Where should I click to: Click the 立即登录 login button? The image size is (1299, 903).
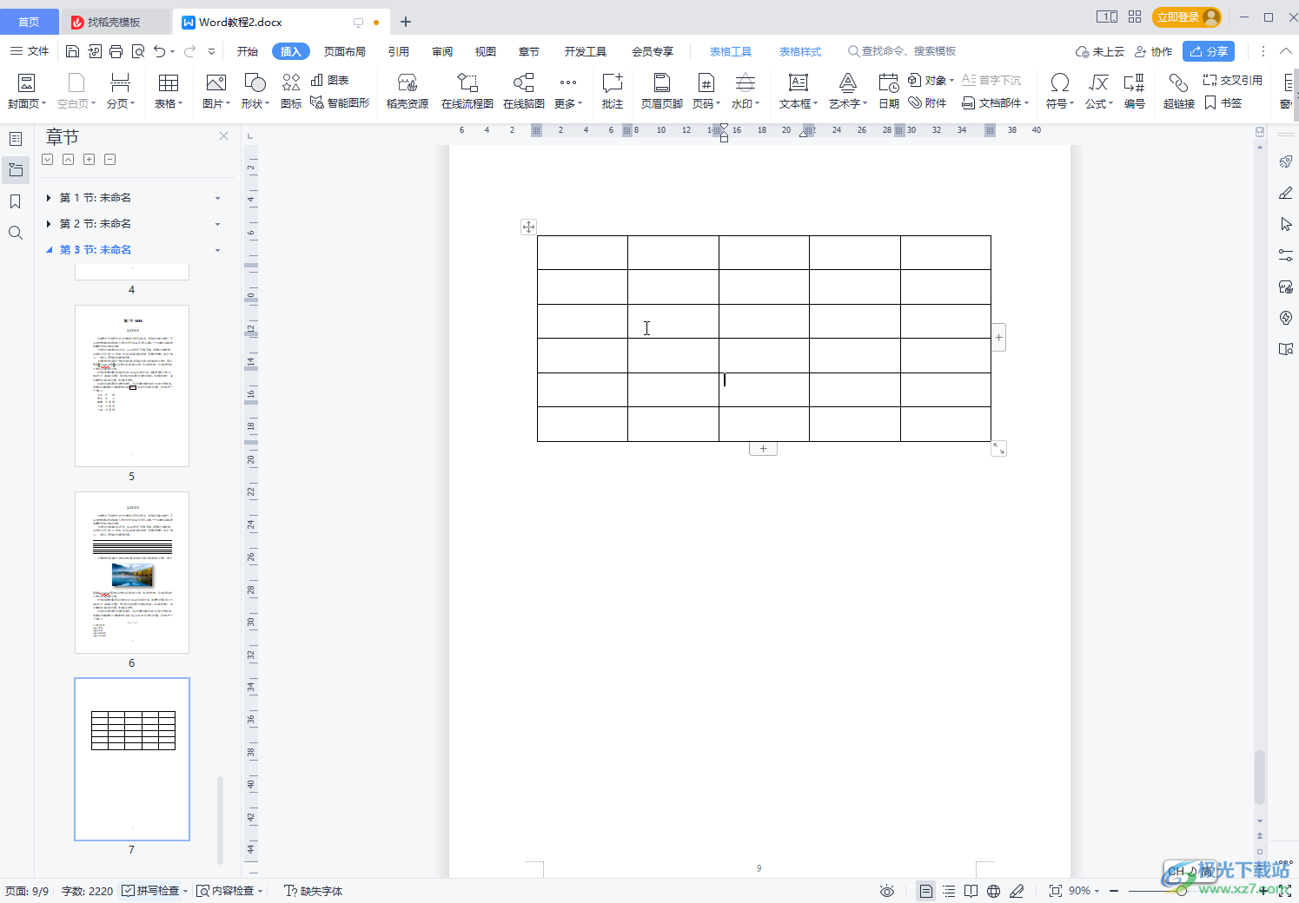tap(1187, 17)
